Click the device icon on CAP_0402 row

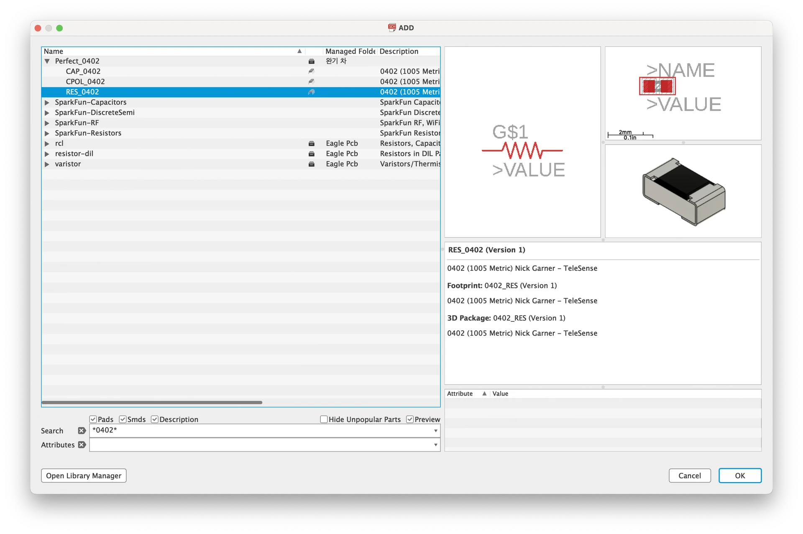[x=311, y=72]
